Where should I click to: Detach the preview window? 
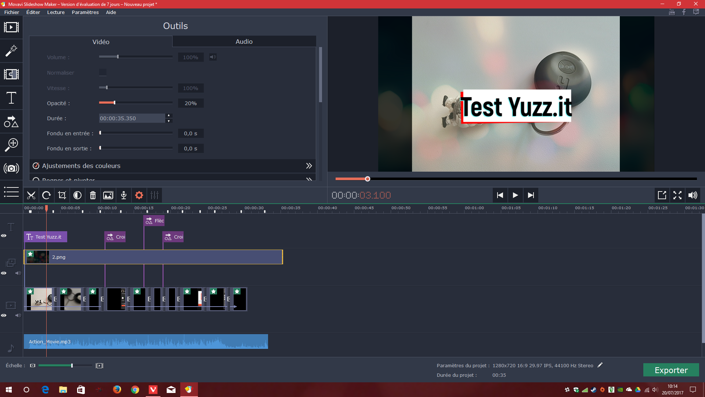(x=662, y=195)
